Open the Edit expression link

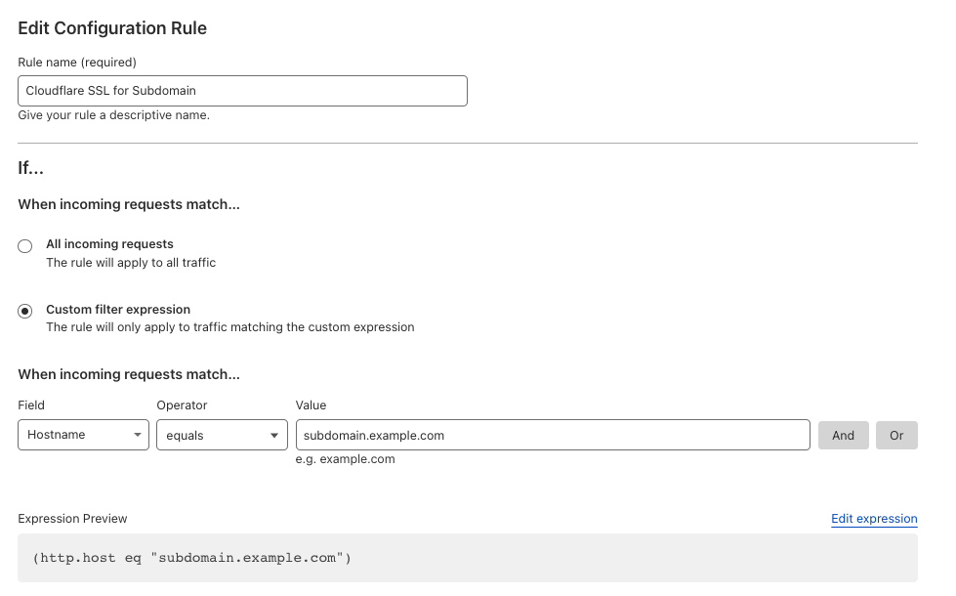(x=874, y=519)
